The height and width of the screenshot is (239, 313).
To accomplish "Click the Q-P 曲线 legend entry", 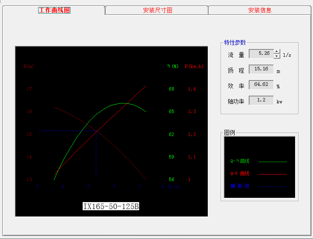I will (240, 174).
